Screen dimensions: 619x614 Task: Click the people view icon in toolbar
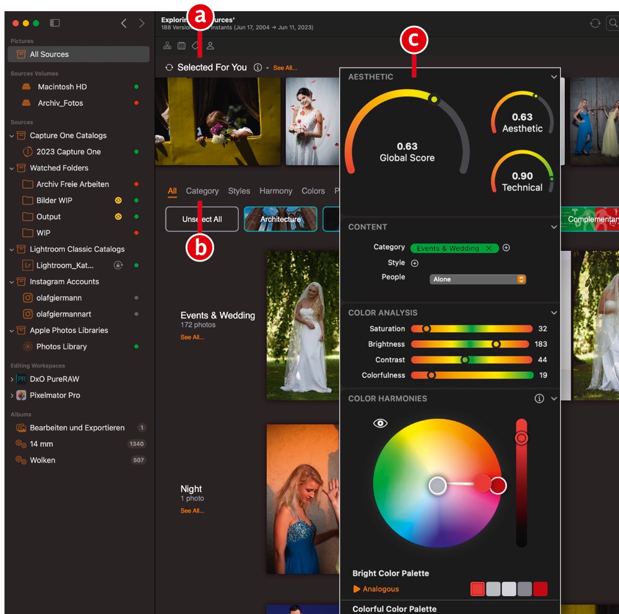(210, 46)
